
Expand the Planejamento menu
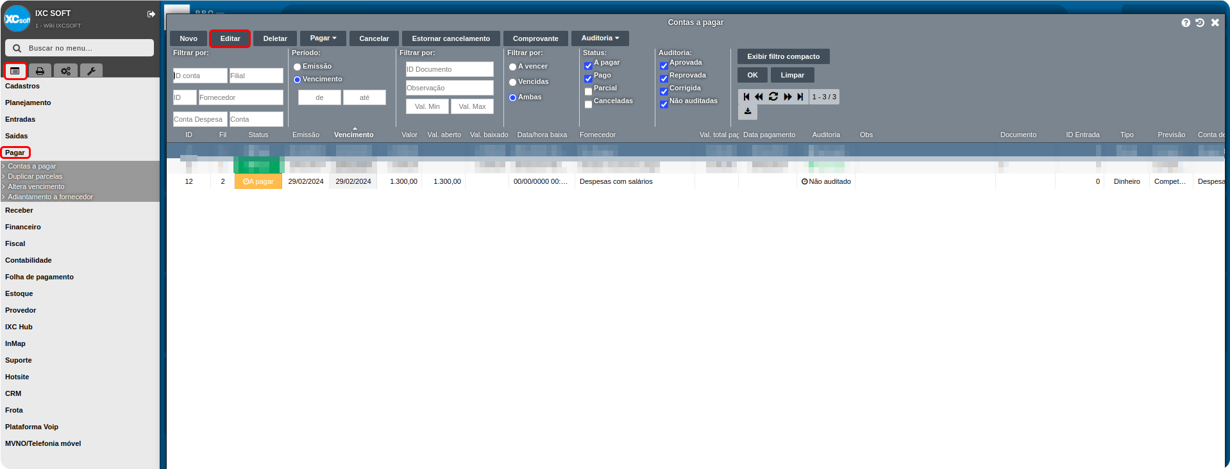pyautogui.click(x=28, y=103)
